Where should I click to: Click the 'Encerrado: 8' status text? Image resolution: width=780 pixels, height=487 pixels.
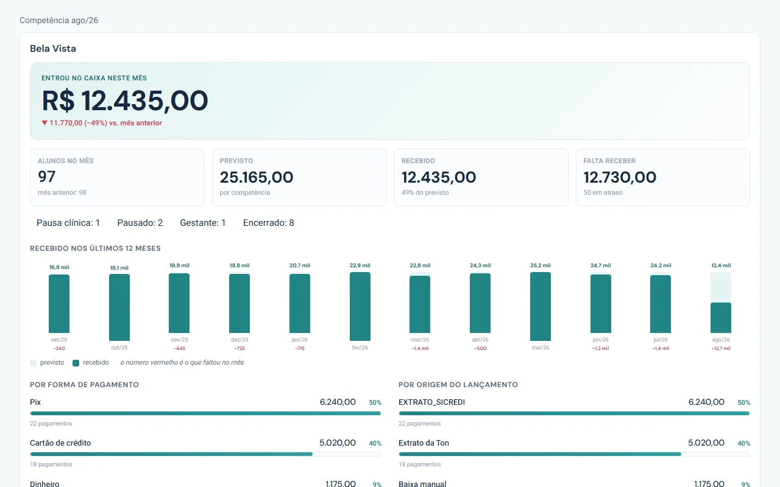(x=269, y=223)
